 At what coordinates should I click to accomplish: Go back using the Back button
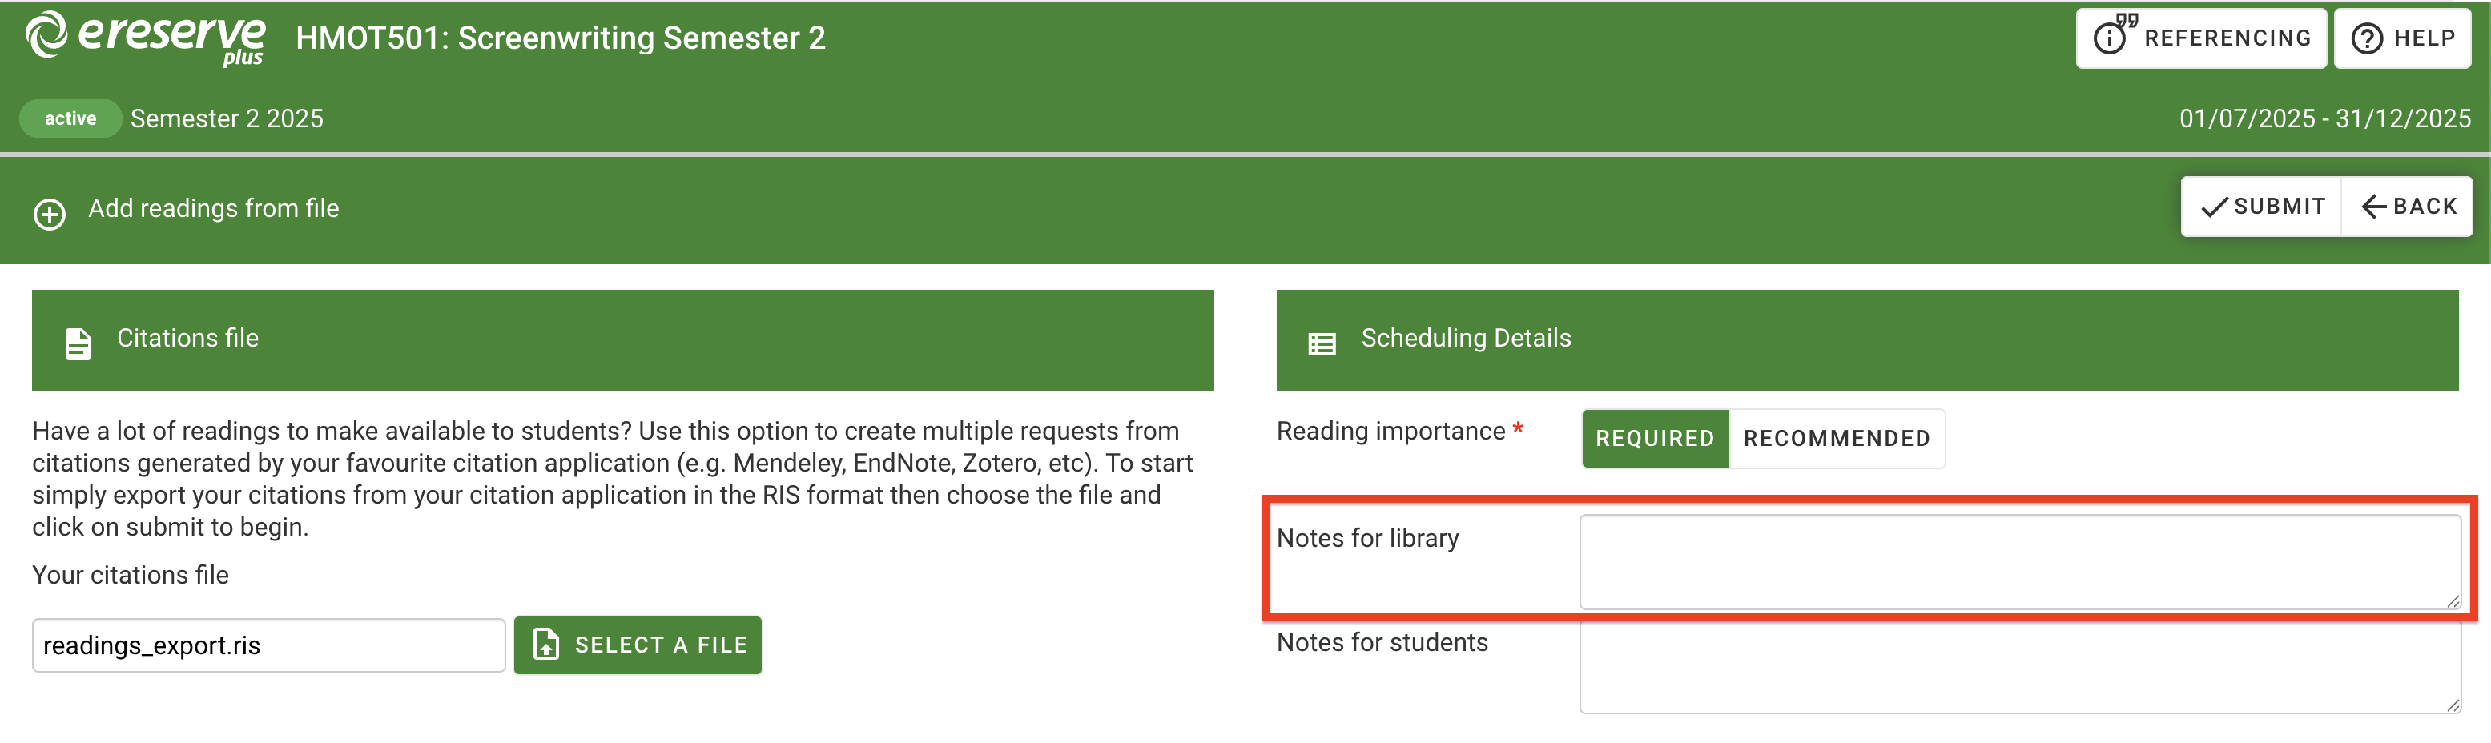click(x=2407, y=207)
